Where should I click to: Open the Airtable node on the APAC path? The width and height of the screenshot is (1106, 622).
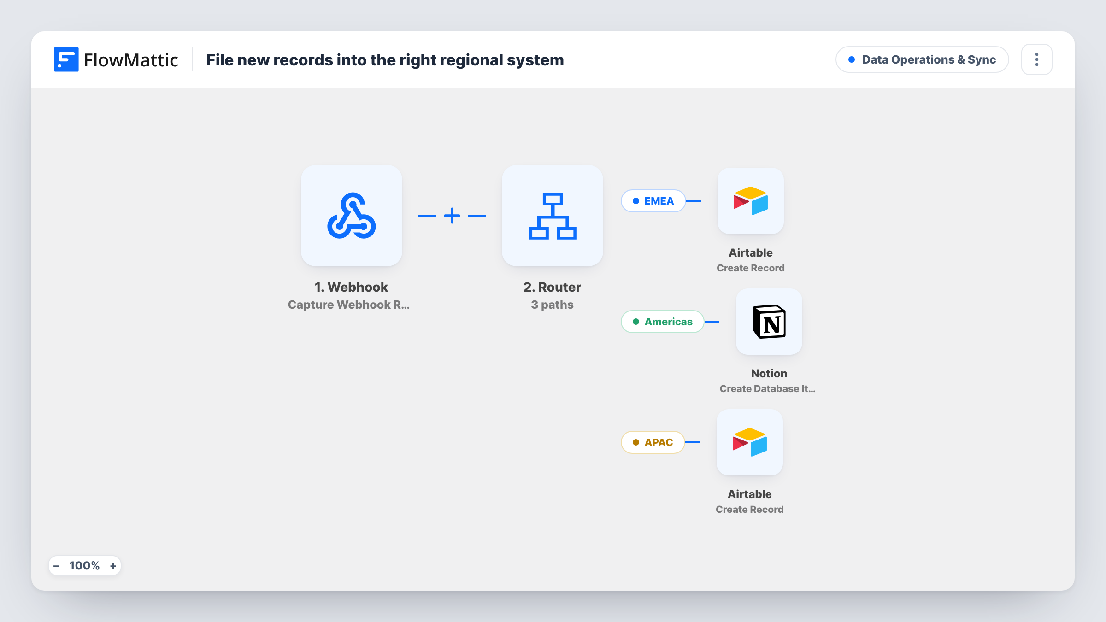750,442
